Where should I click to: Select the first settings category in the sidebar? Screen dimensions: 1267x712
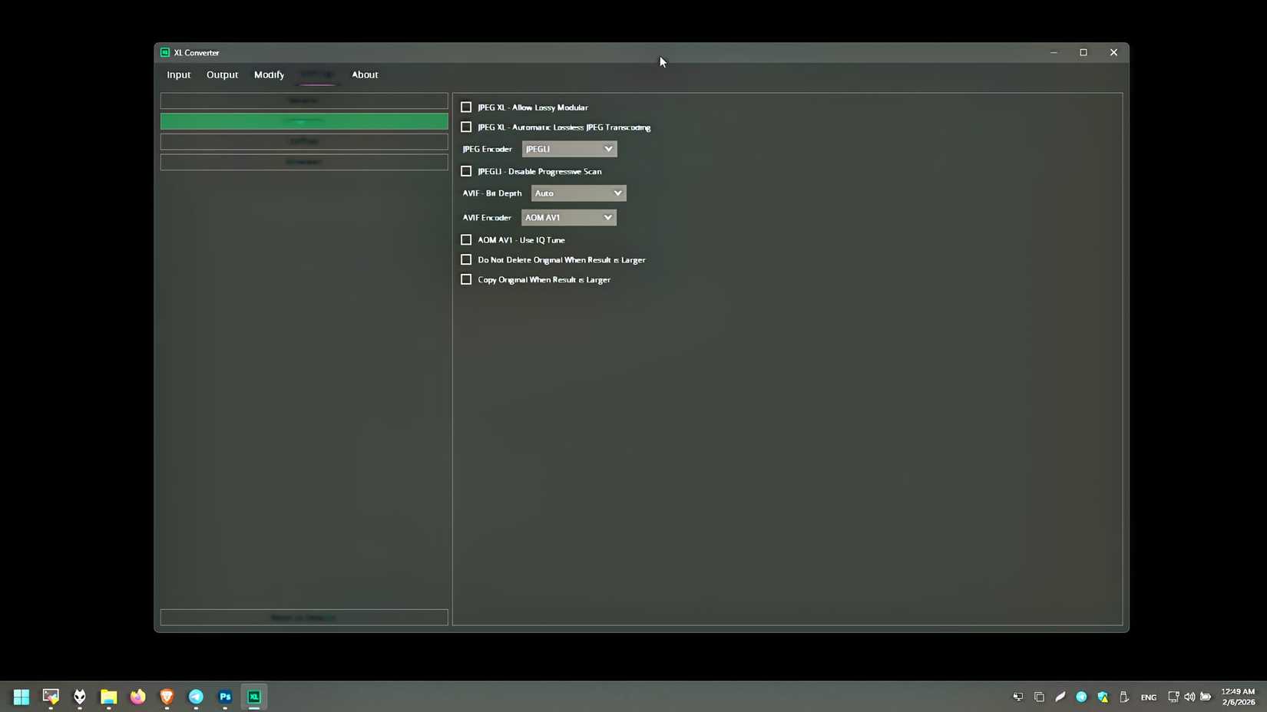point(303,101)
